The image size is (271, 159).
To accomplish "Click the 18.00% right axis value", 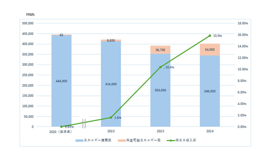I will 243,23.
